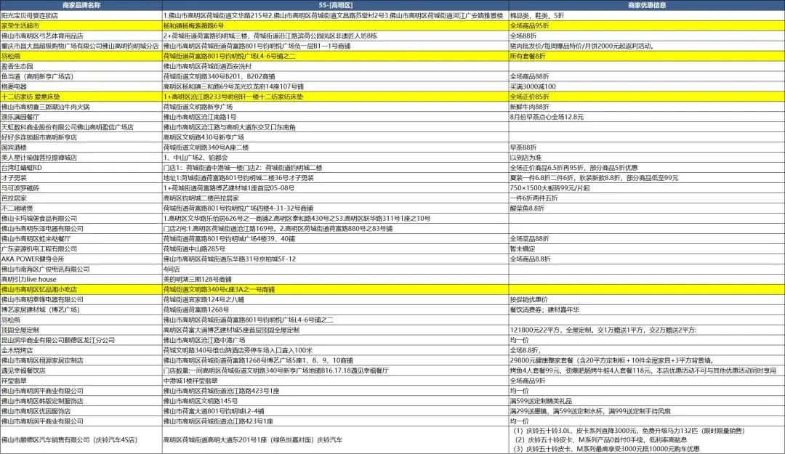
Task: Click the 全场商品95折 discount cell
Action: pyautogui.click(x=647, y=25)
